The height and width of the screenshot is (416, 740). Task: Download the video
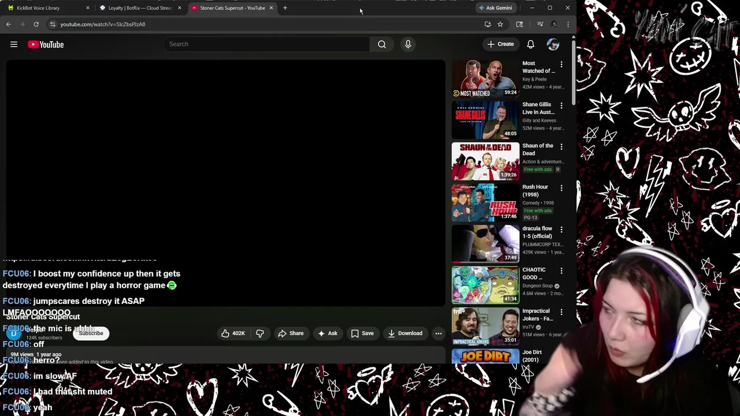tap(405, 333)
